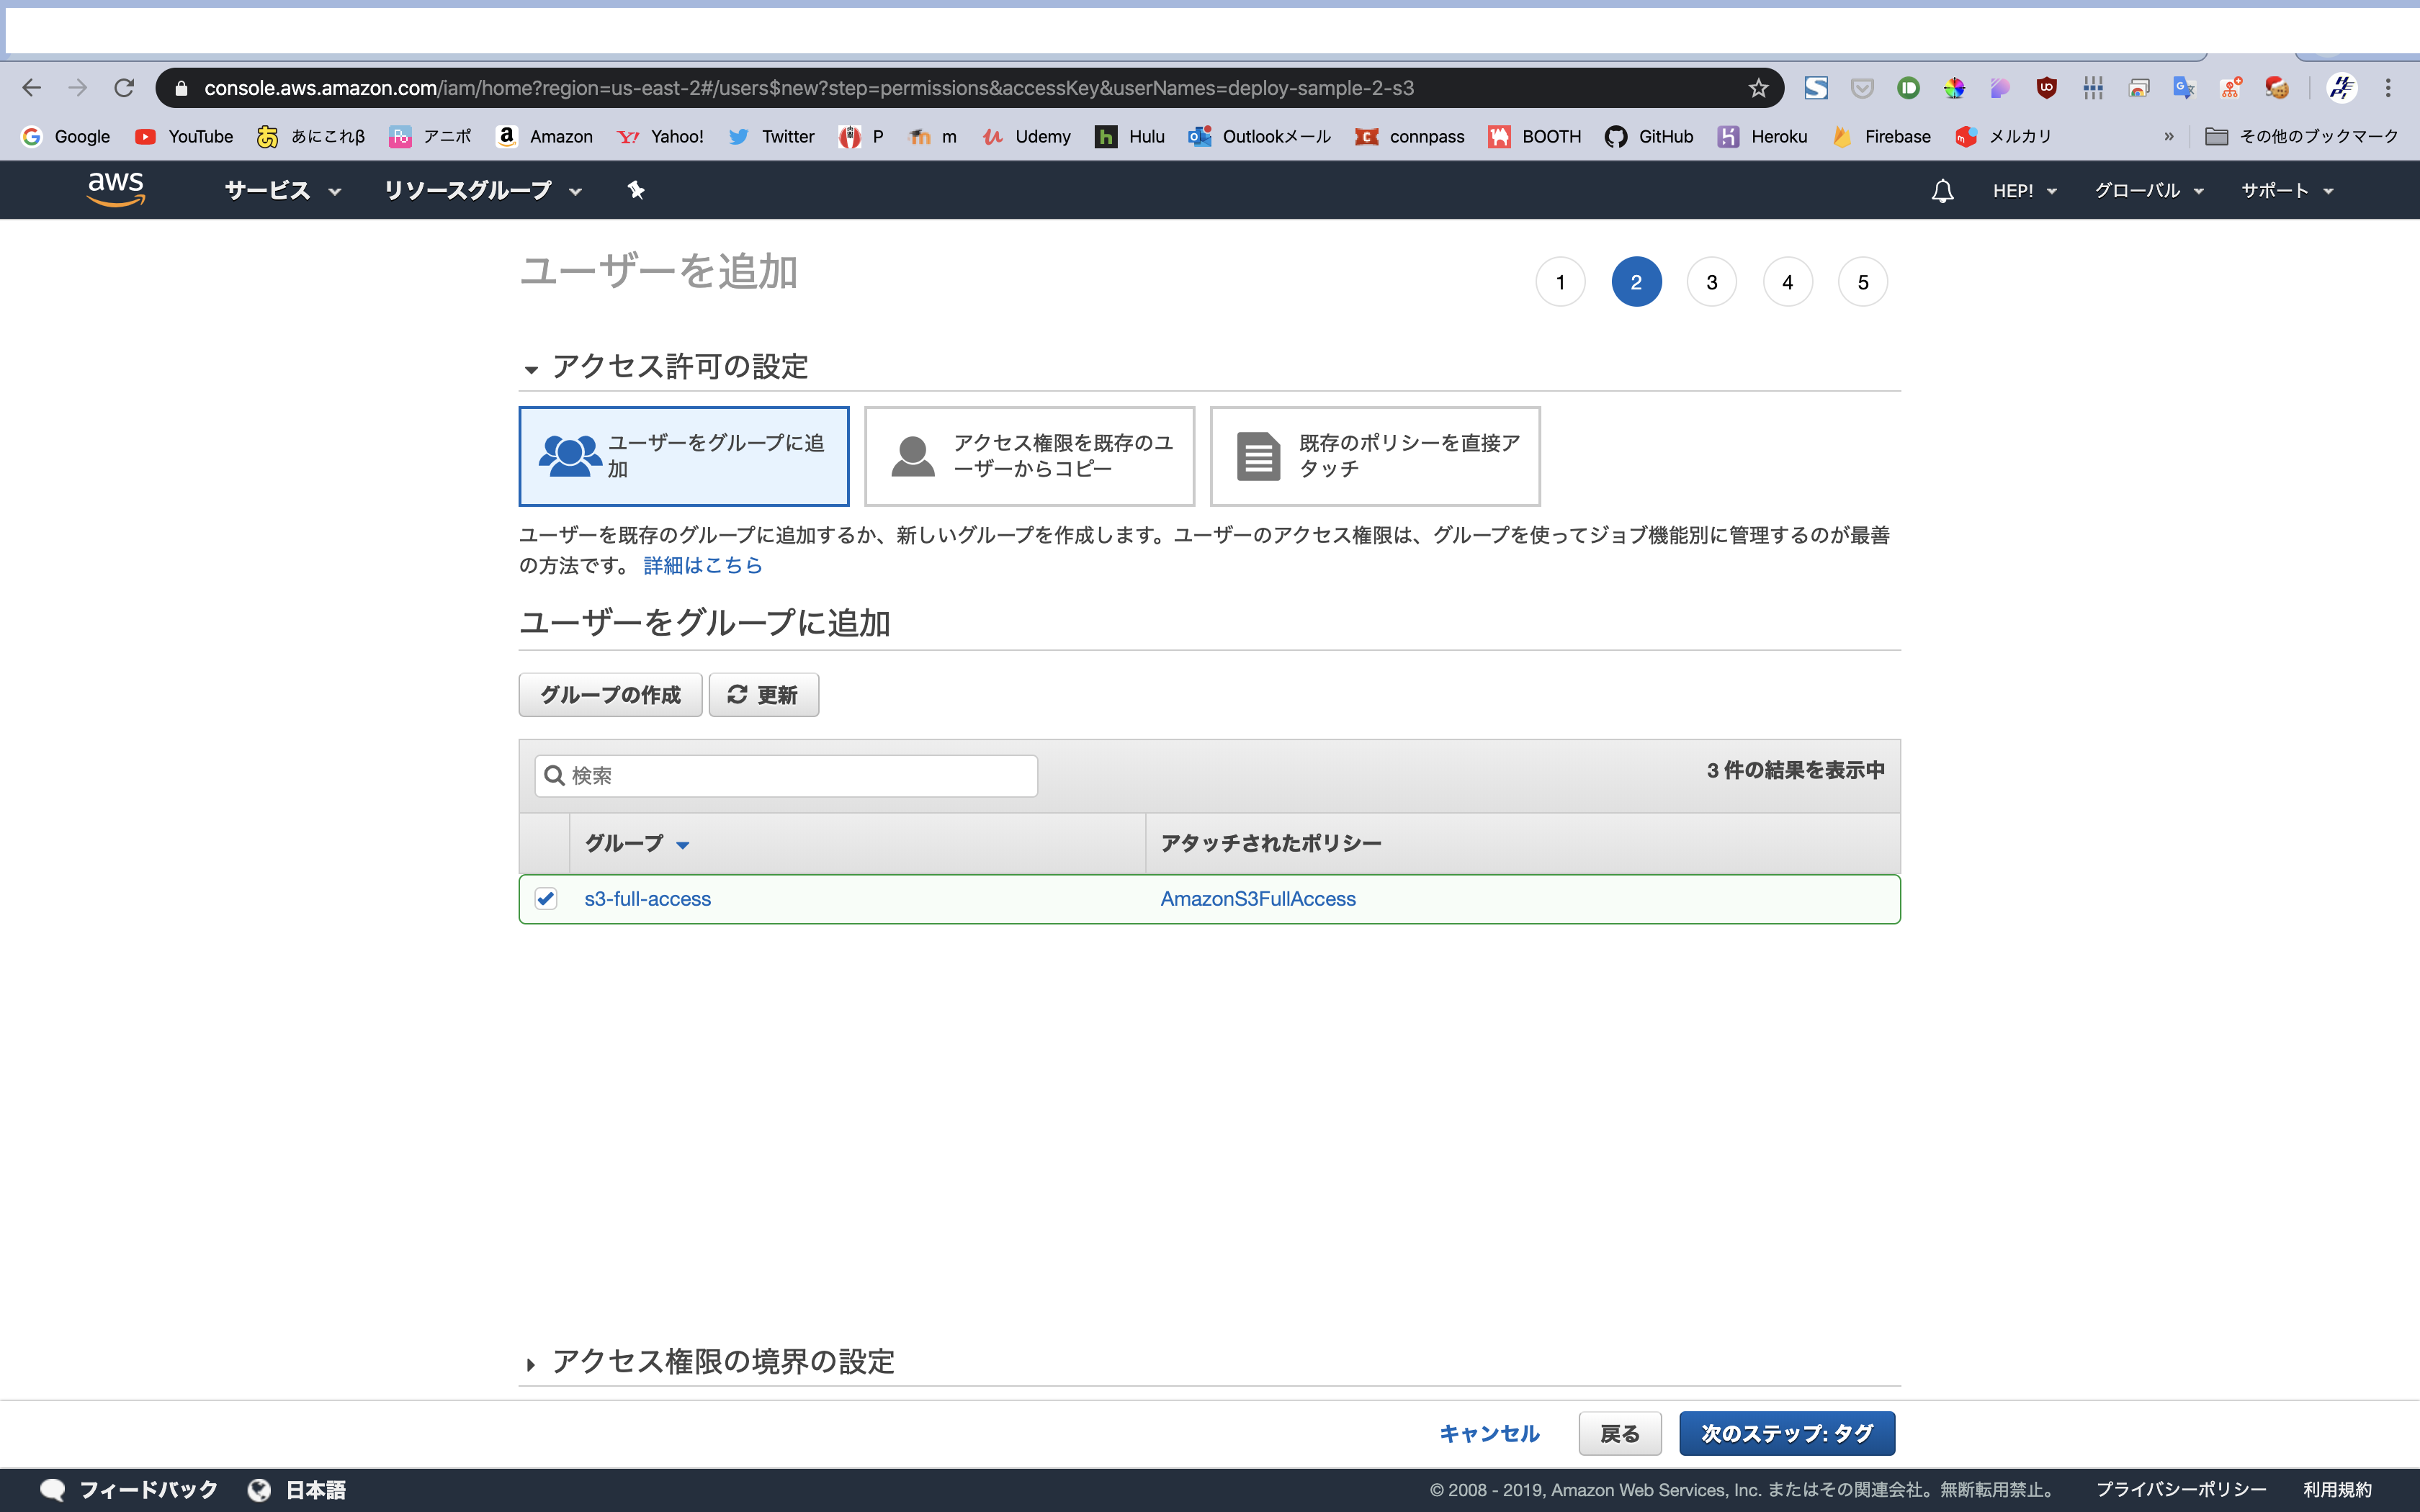Click the browser forward arrow
The width and height of the screenshot is (2420, 1512).
point(77,88)
